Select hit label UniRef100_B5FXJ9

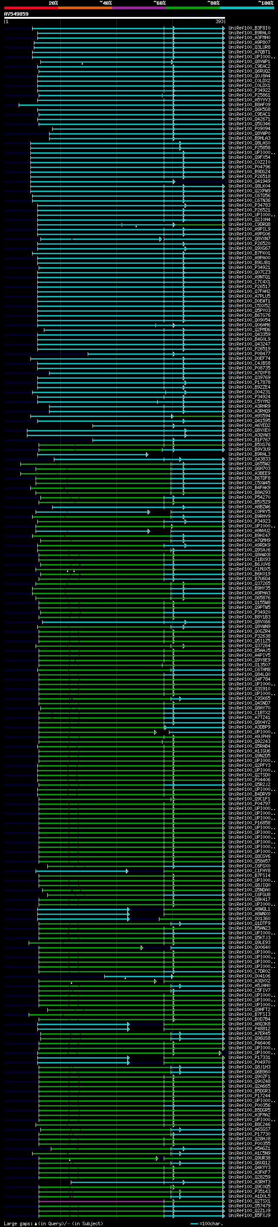(x=249, y=1215)
